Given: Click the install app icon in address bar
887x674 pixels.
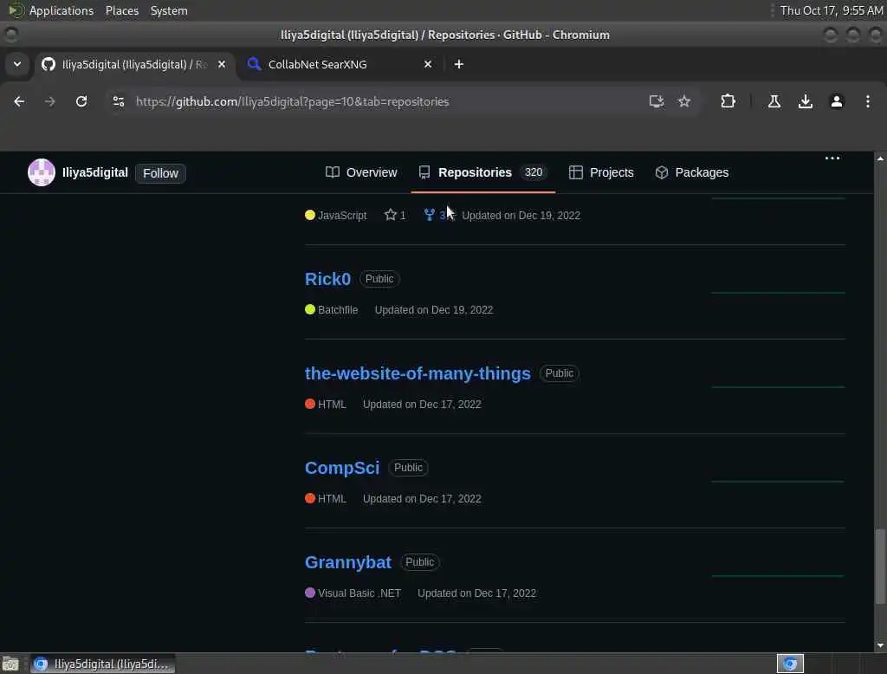Looking at the screenshot, I should coord(657,101).
